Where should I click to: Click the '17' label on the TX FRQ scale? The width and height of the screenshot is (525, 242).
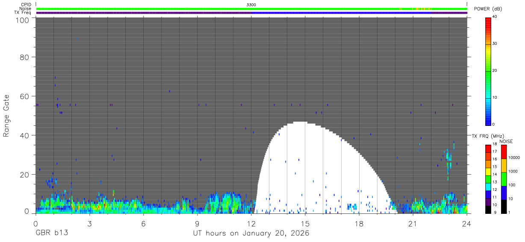pos(494,152)
